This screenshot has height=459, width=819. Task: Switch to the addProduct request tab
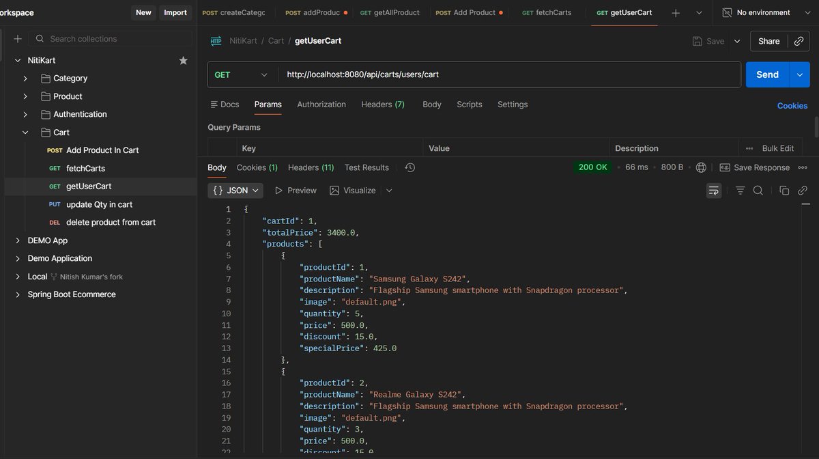click(x=316, y=12)
